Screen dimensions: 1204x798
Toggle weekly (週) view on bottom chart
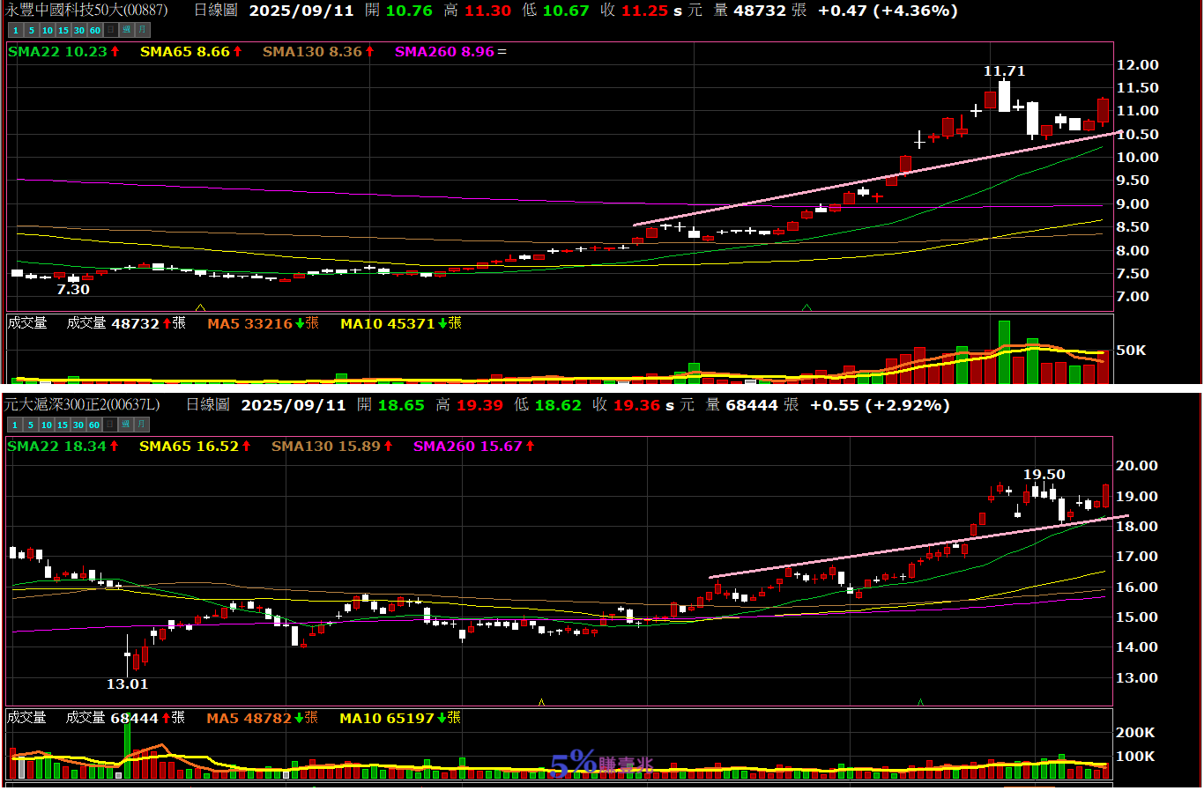[x=126, y=425]
